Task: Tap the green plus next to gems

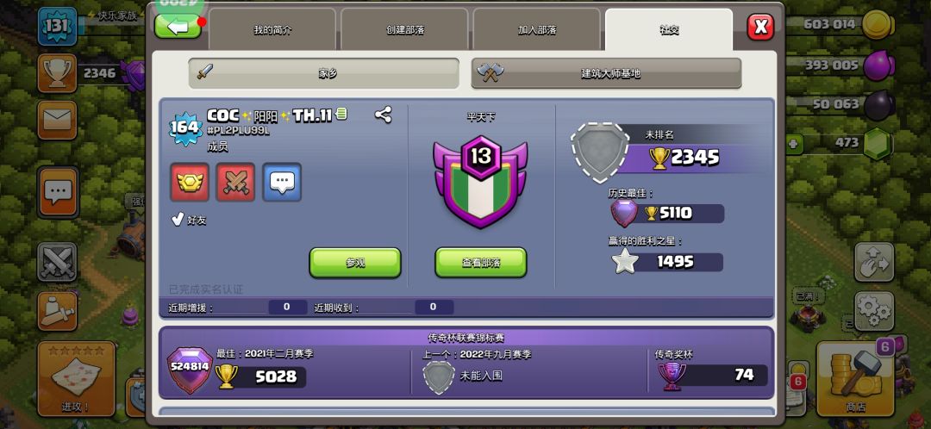Action: (794, 144)
